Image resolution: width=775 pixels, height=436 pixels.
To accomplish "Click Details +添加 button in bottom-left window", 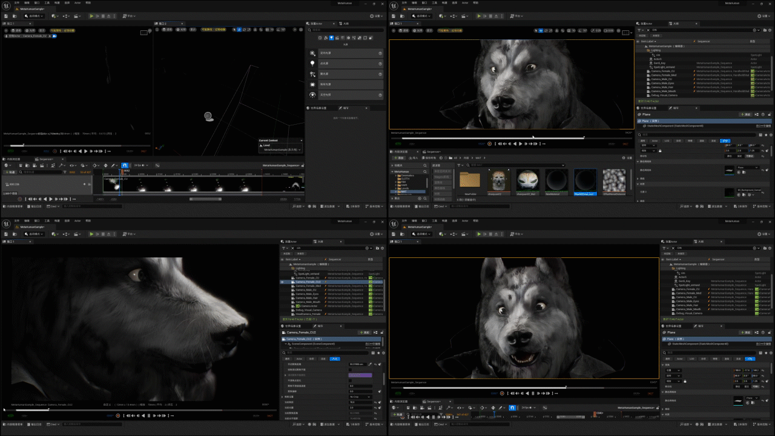I will click(x=363, y=332).
